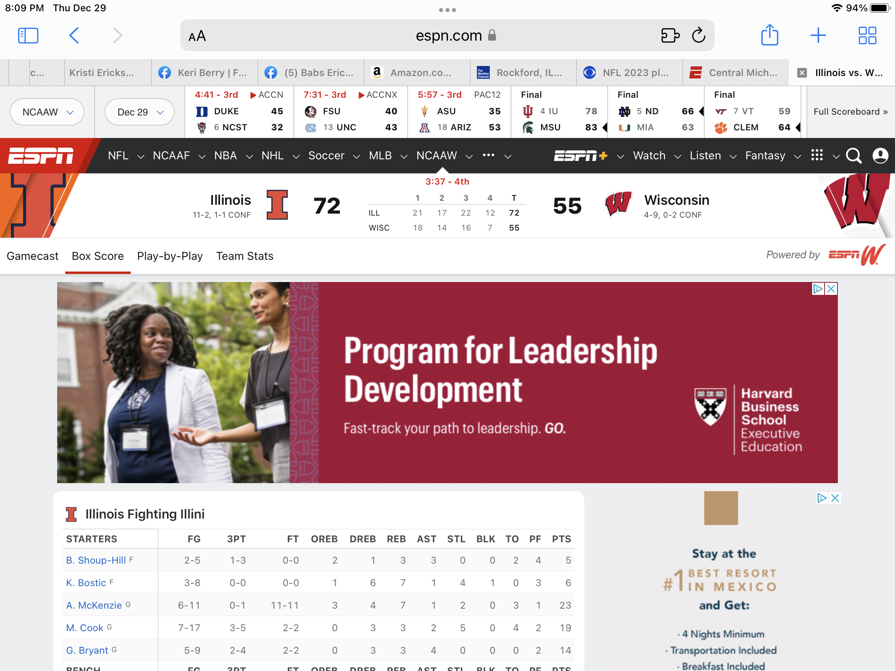Switch to the Play-by-Play tab
This screenshot has height=671, width=895.
[x=169, y=256]
